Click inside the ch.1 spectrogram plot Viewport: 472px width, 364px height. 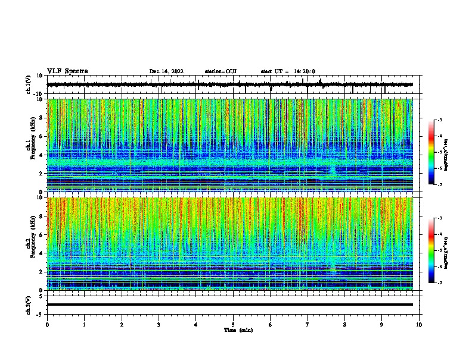pyautogui.click(x=230, y=145)
